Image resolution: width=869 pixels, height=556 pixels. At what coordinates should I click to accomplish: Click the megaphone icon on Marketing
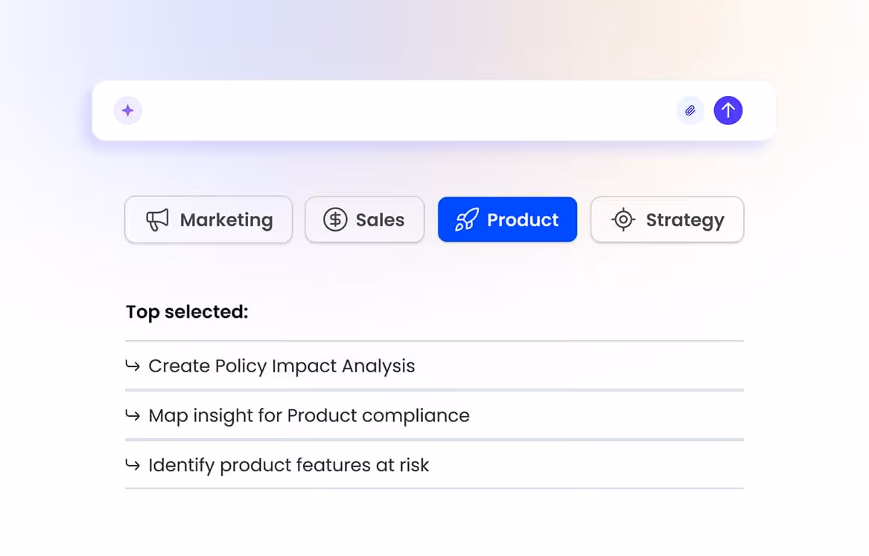pyautogui.click(x=157, y=220)
